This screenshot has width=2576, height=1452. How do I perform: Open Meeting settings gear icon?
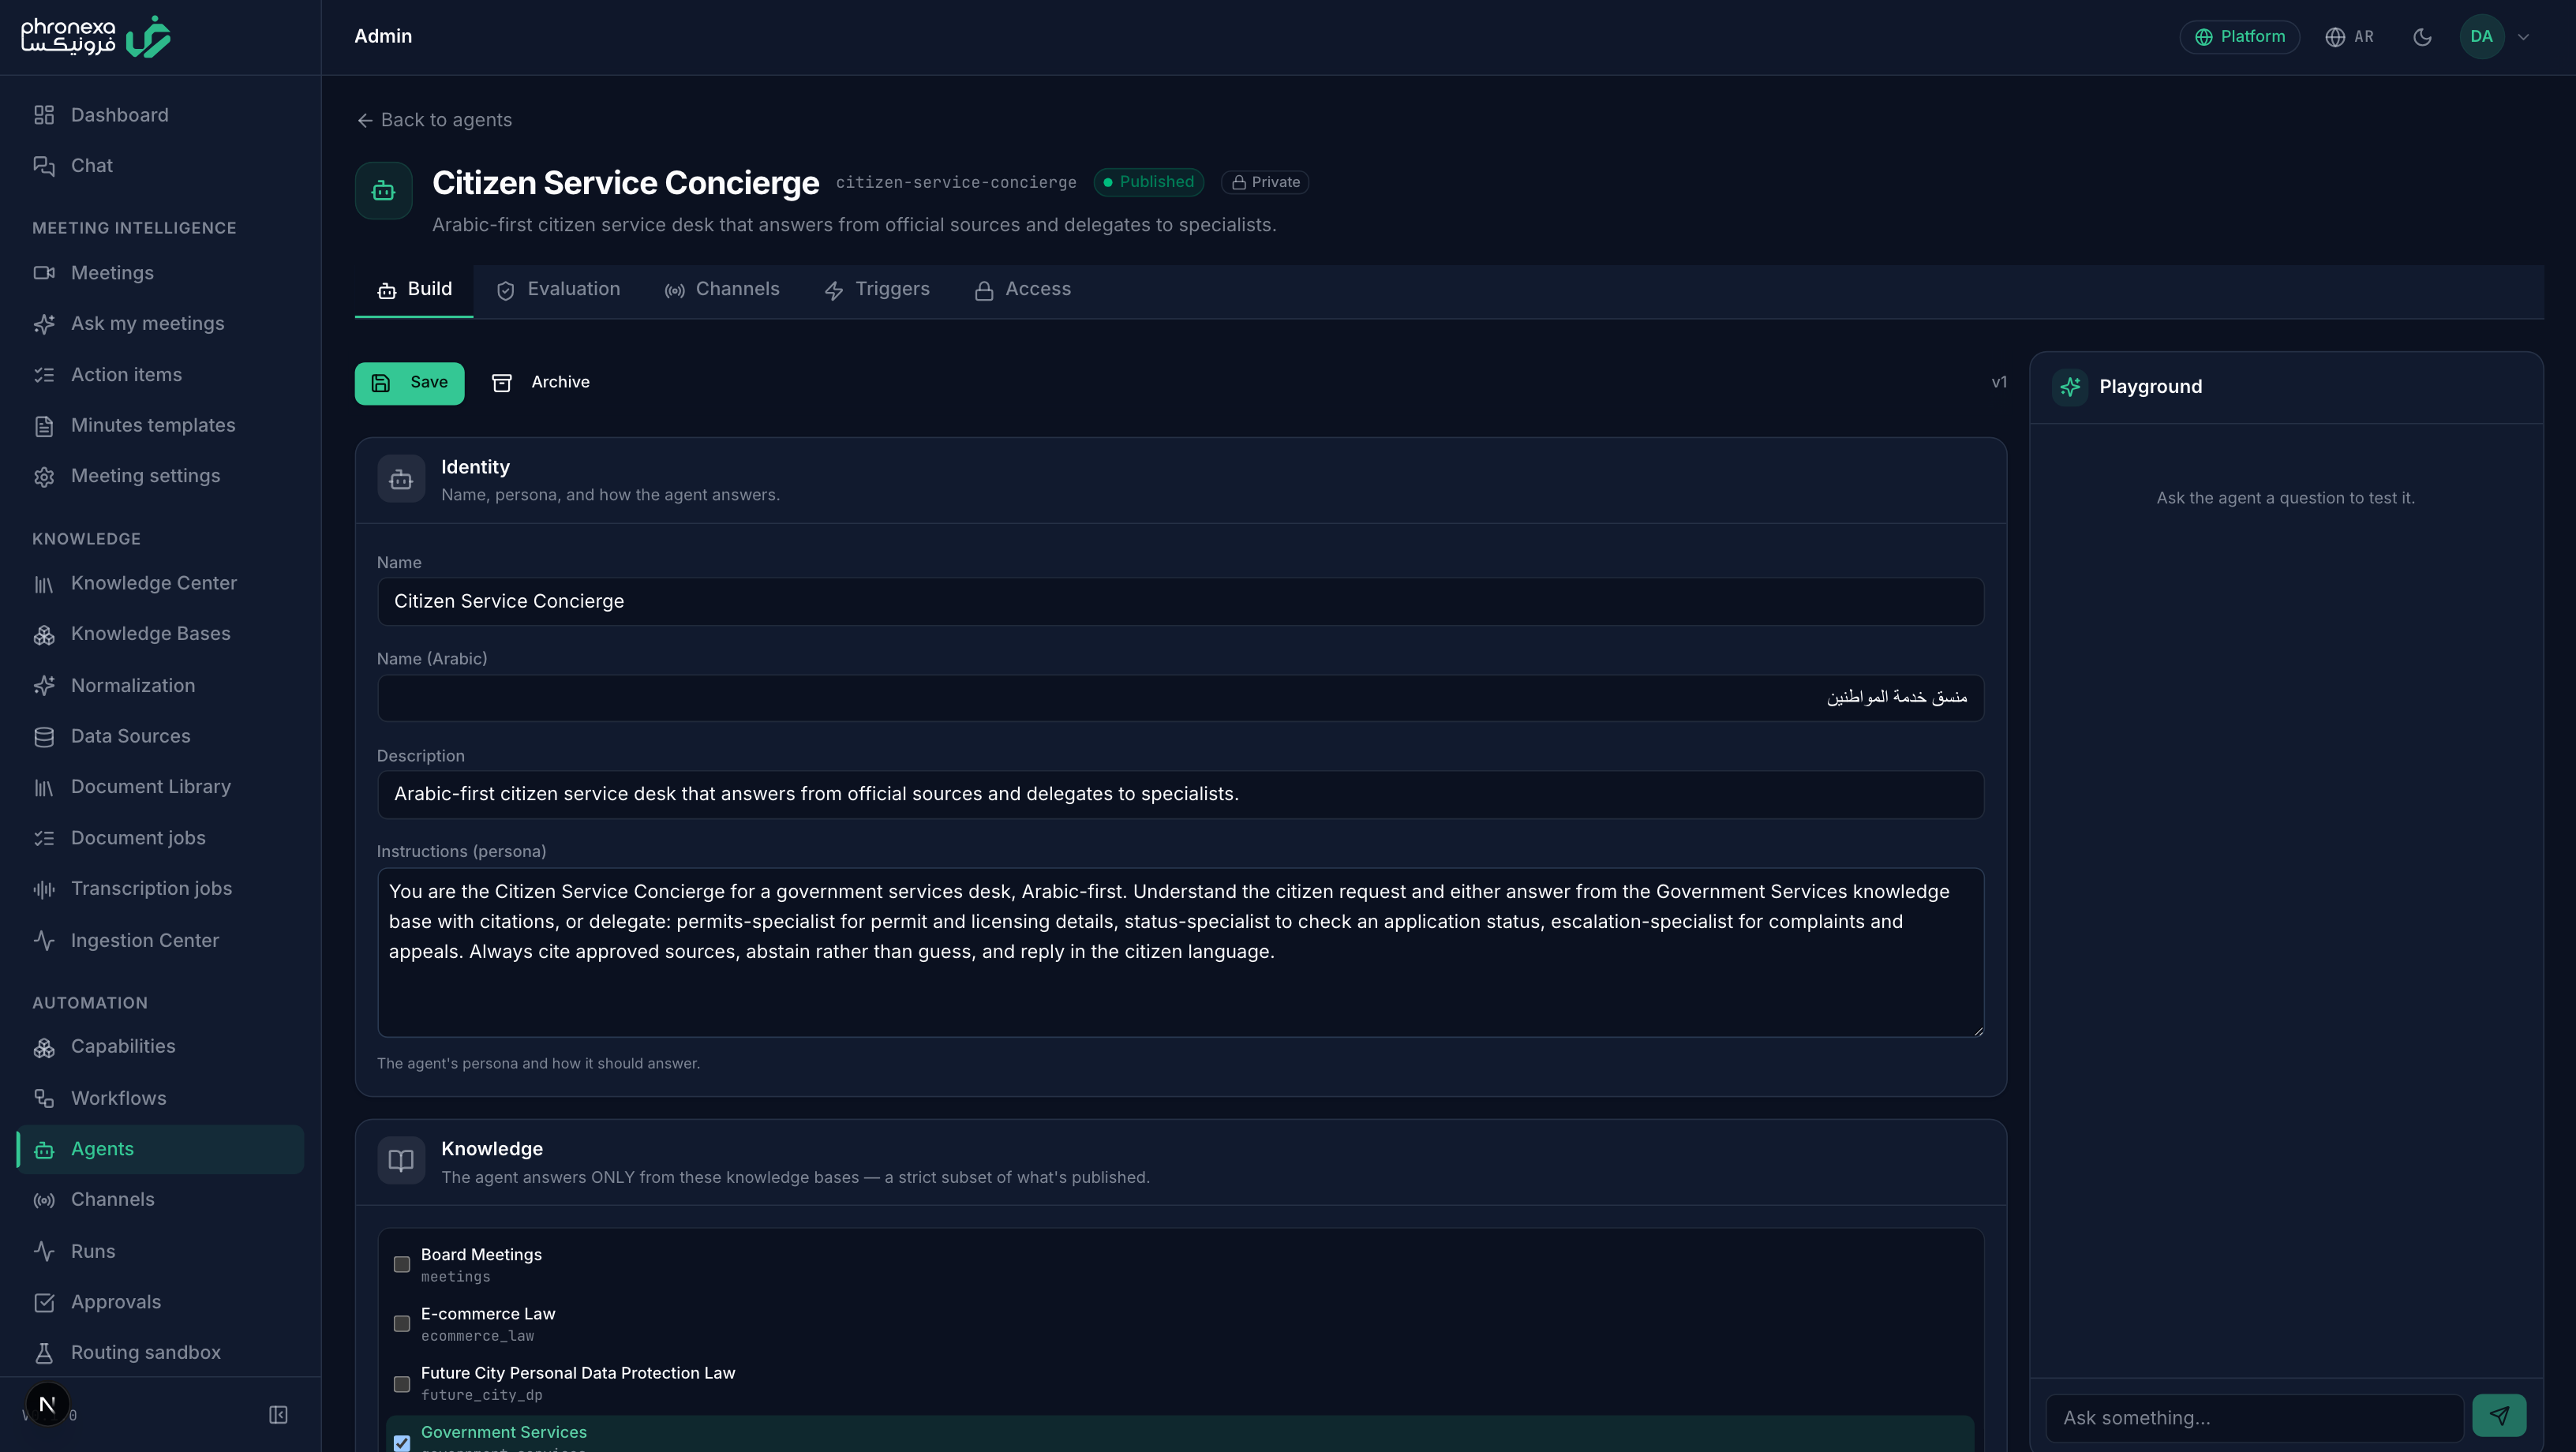pyautogui.click(x=44, y=477)
